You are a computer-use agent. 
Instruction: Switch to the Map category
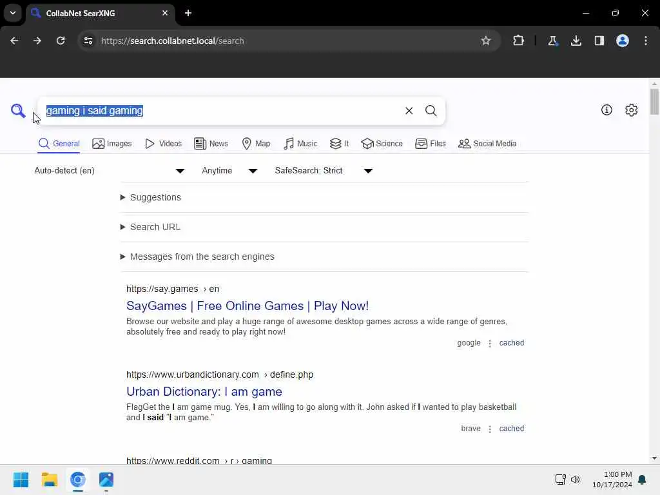coord(257,144)
